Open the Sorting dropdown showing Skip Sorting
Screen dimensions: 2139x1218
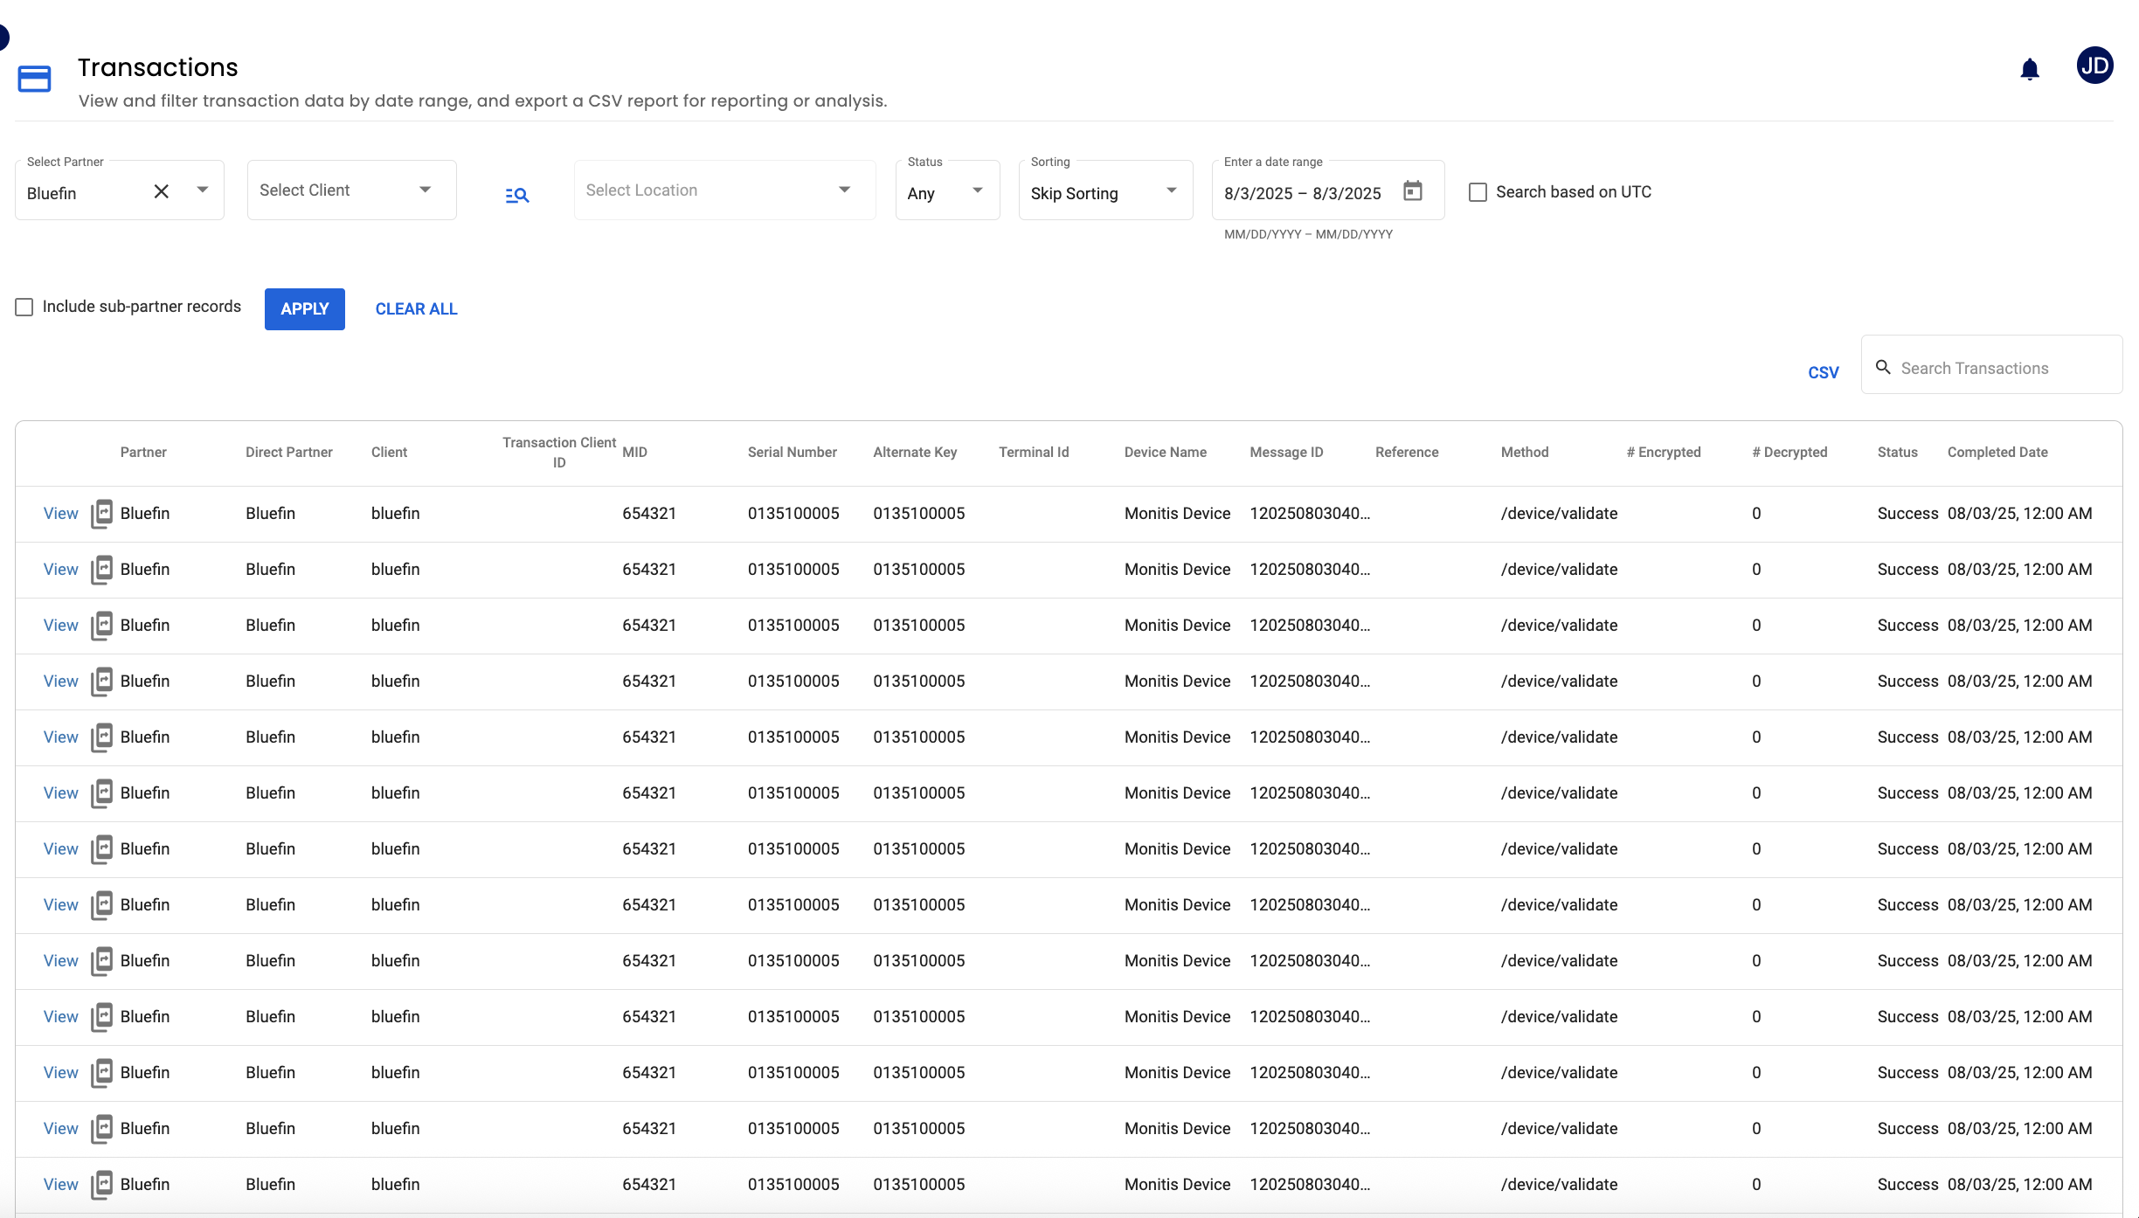tap(1105, 190)
